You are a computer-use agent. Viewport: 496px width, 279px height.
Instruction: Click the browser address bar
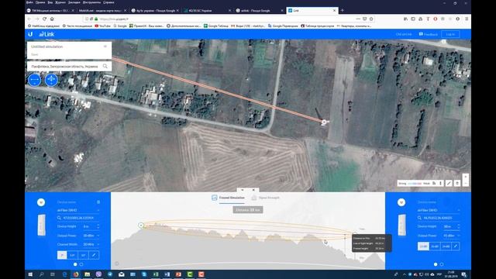point(228,19)
